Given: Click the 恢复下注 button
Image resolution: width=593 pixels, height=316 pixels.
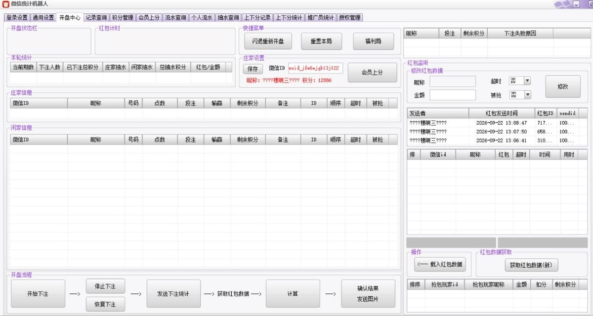Looking at the screenshot, I should coord(105,304).
